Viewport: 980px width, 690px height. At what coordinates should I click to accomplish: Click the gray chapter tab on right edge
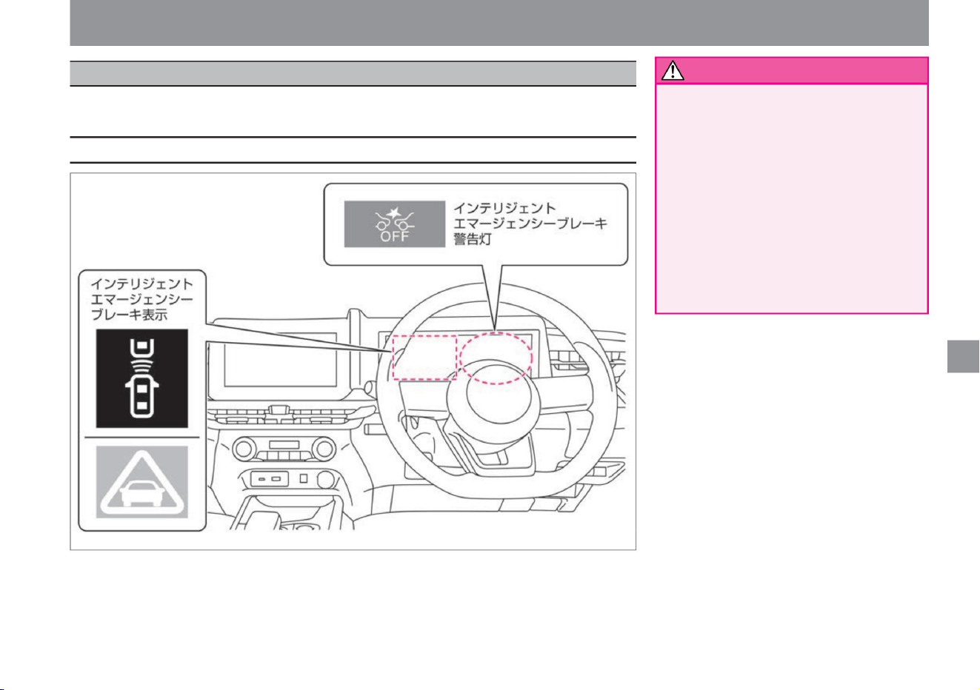click(963, 360)
